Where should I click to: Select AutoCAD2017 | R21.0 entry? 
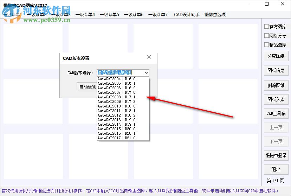pyautogui.click(x=123, y=138)
